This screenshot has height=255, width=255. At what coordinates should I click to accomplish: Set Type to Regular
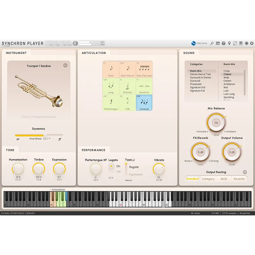(x=134, y=167)
